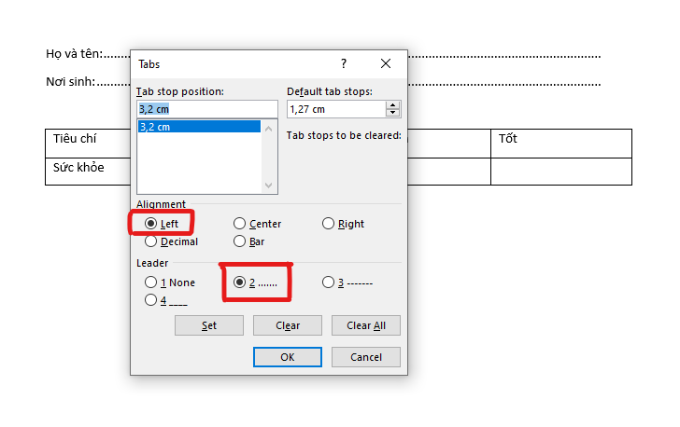This screenshot has height=427, width=680.
Task: Click the Default tab stops field
Action: pyautogui.click(x=336, y=109)
